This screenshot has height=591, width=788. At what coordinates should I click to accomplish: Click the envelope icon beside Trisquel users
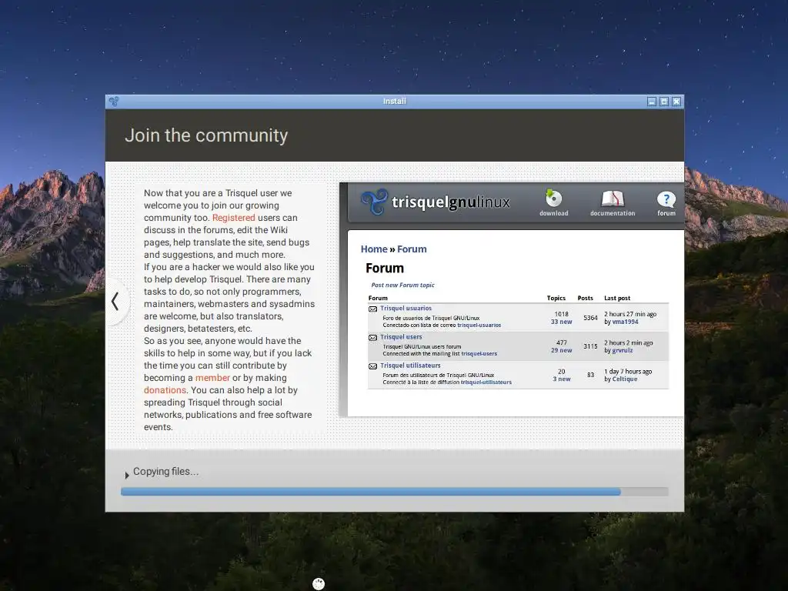coord(373,338)
